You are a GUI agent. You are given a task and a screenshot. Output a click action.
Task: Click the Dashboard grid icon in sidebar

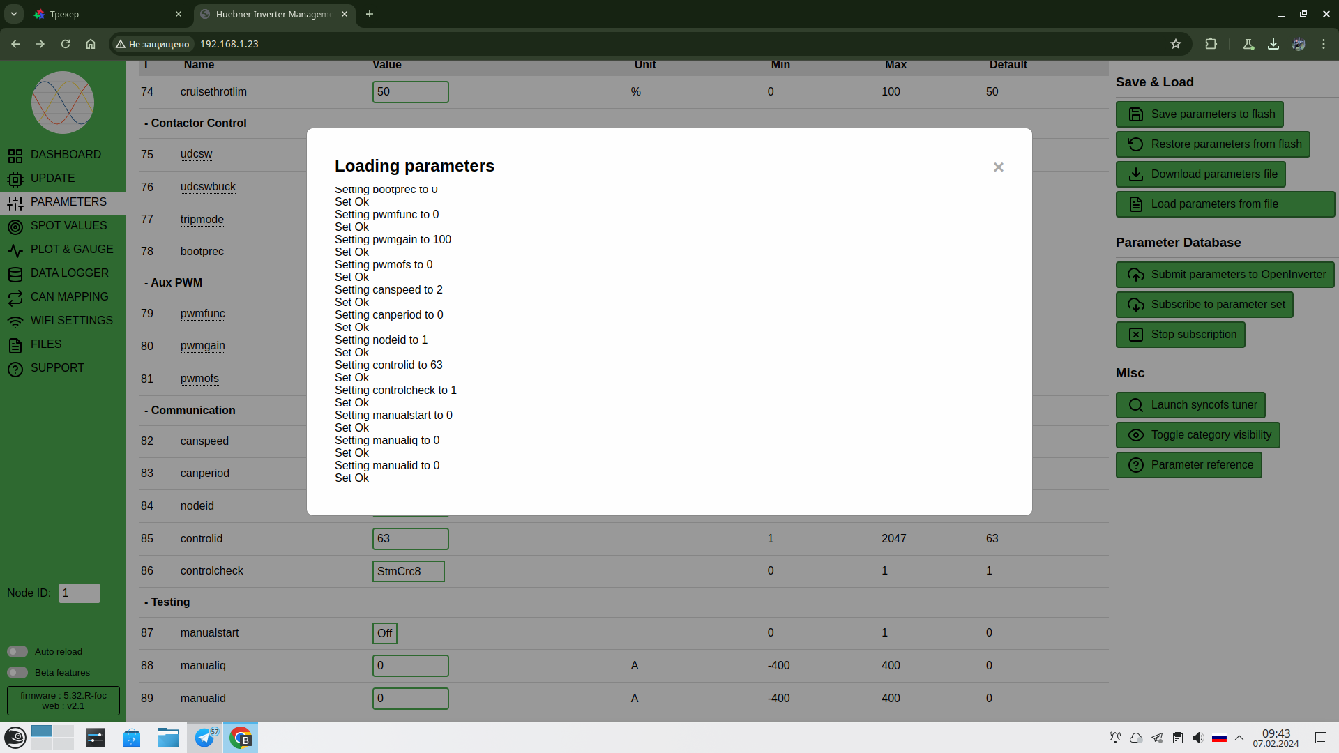pos(15,155)
